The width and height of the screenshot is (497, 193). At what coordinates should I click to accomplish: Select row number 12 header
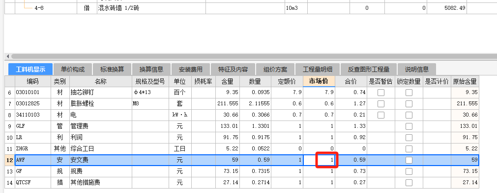click(x=10, y=160)
